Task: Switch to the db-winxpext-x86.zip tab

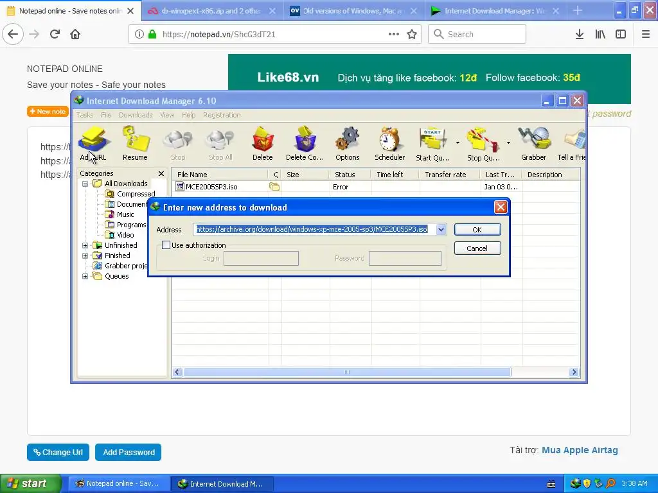Action: click(x=211, y=11)
